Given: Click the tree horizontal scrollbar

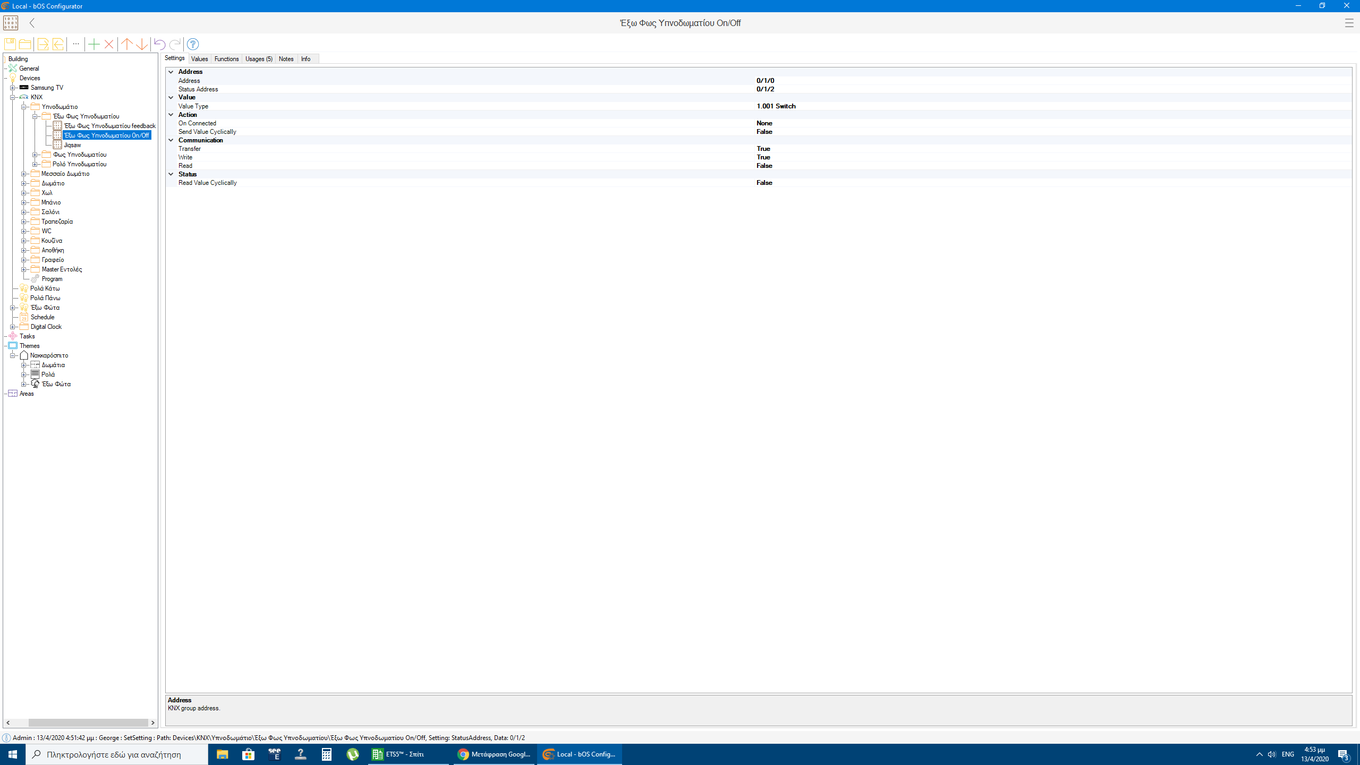Looking at the screenshot, I should click(88, 722).
